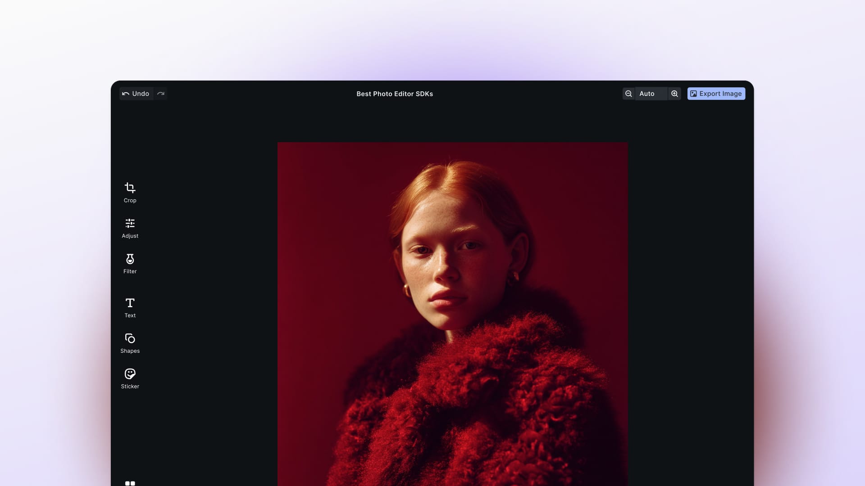Click the right square indicator at bottom left
The image size is (865, 486).
133,483
